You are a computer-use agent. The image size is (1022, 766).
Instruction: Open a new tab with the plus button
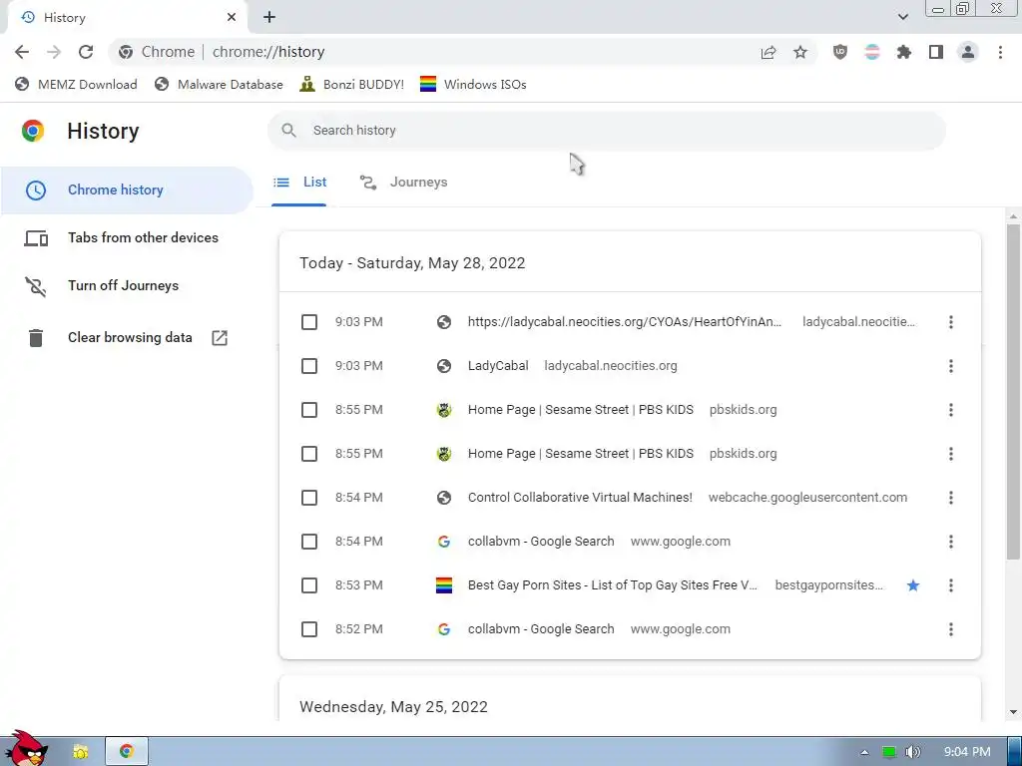269,18
